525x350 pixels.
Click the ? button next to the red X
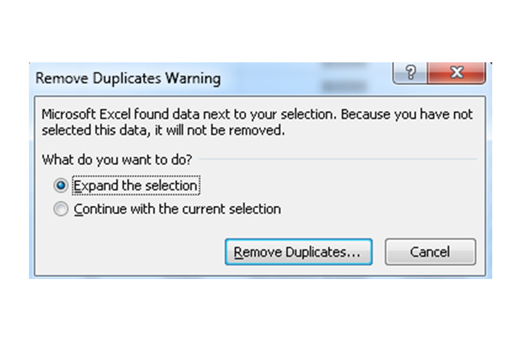tap(410, 73)
